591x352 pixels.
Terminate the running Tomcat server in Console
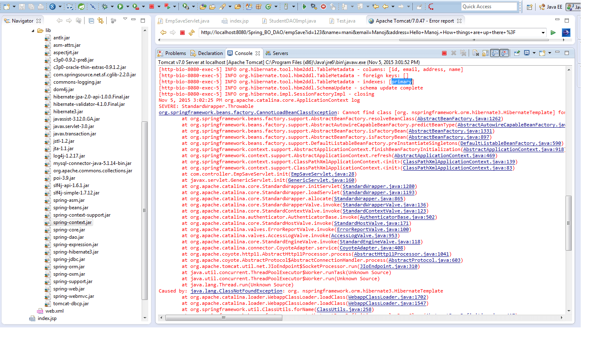tap(444, 53)
